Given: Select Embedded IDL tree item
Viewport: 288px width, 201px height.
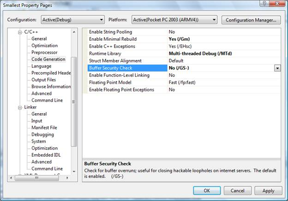Looking at the screenshot, I should [x=46, y=155].
